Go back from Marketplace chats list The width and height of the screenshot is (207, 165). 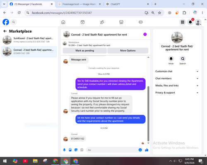(x=5, y=31)
